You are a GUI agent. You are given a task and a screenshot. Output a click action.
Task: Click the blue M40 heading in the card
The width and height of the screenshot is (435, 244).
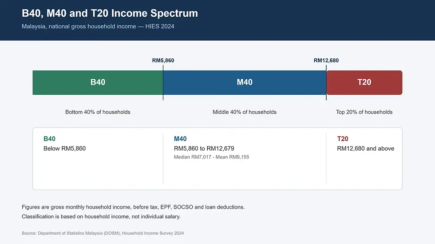(x=180, y=139)
